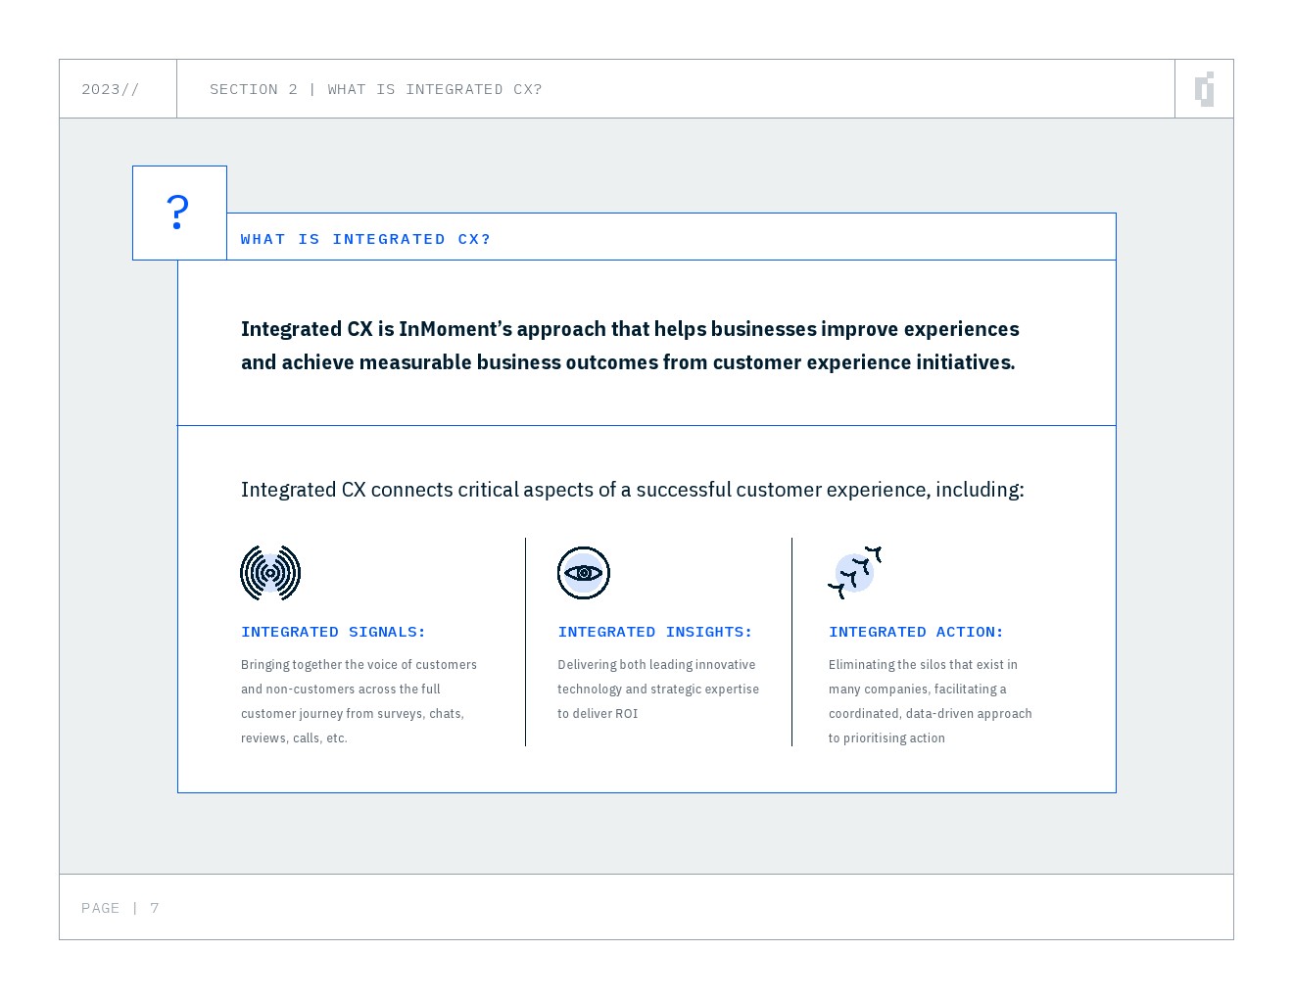Click the 2023// header label

coord(111,89)
